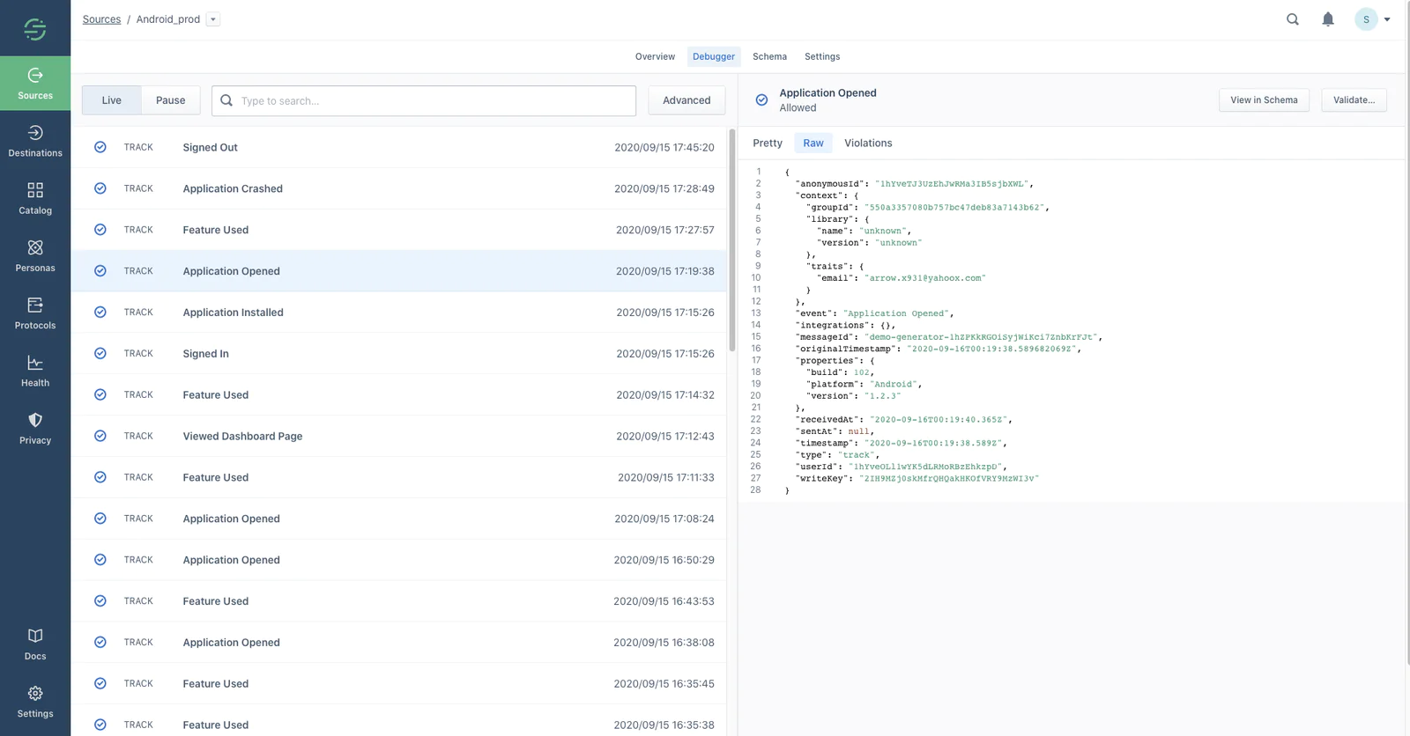Select the Signed In event
Viewport: 1410px width, 736px height.
tap(398, 353)
